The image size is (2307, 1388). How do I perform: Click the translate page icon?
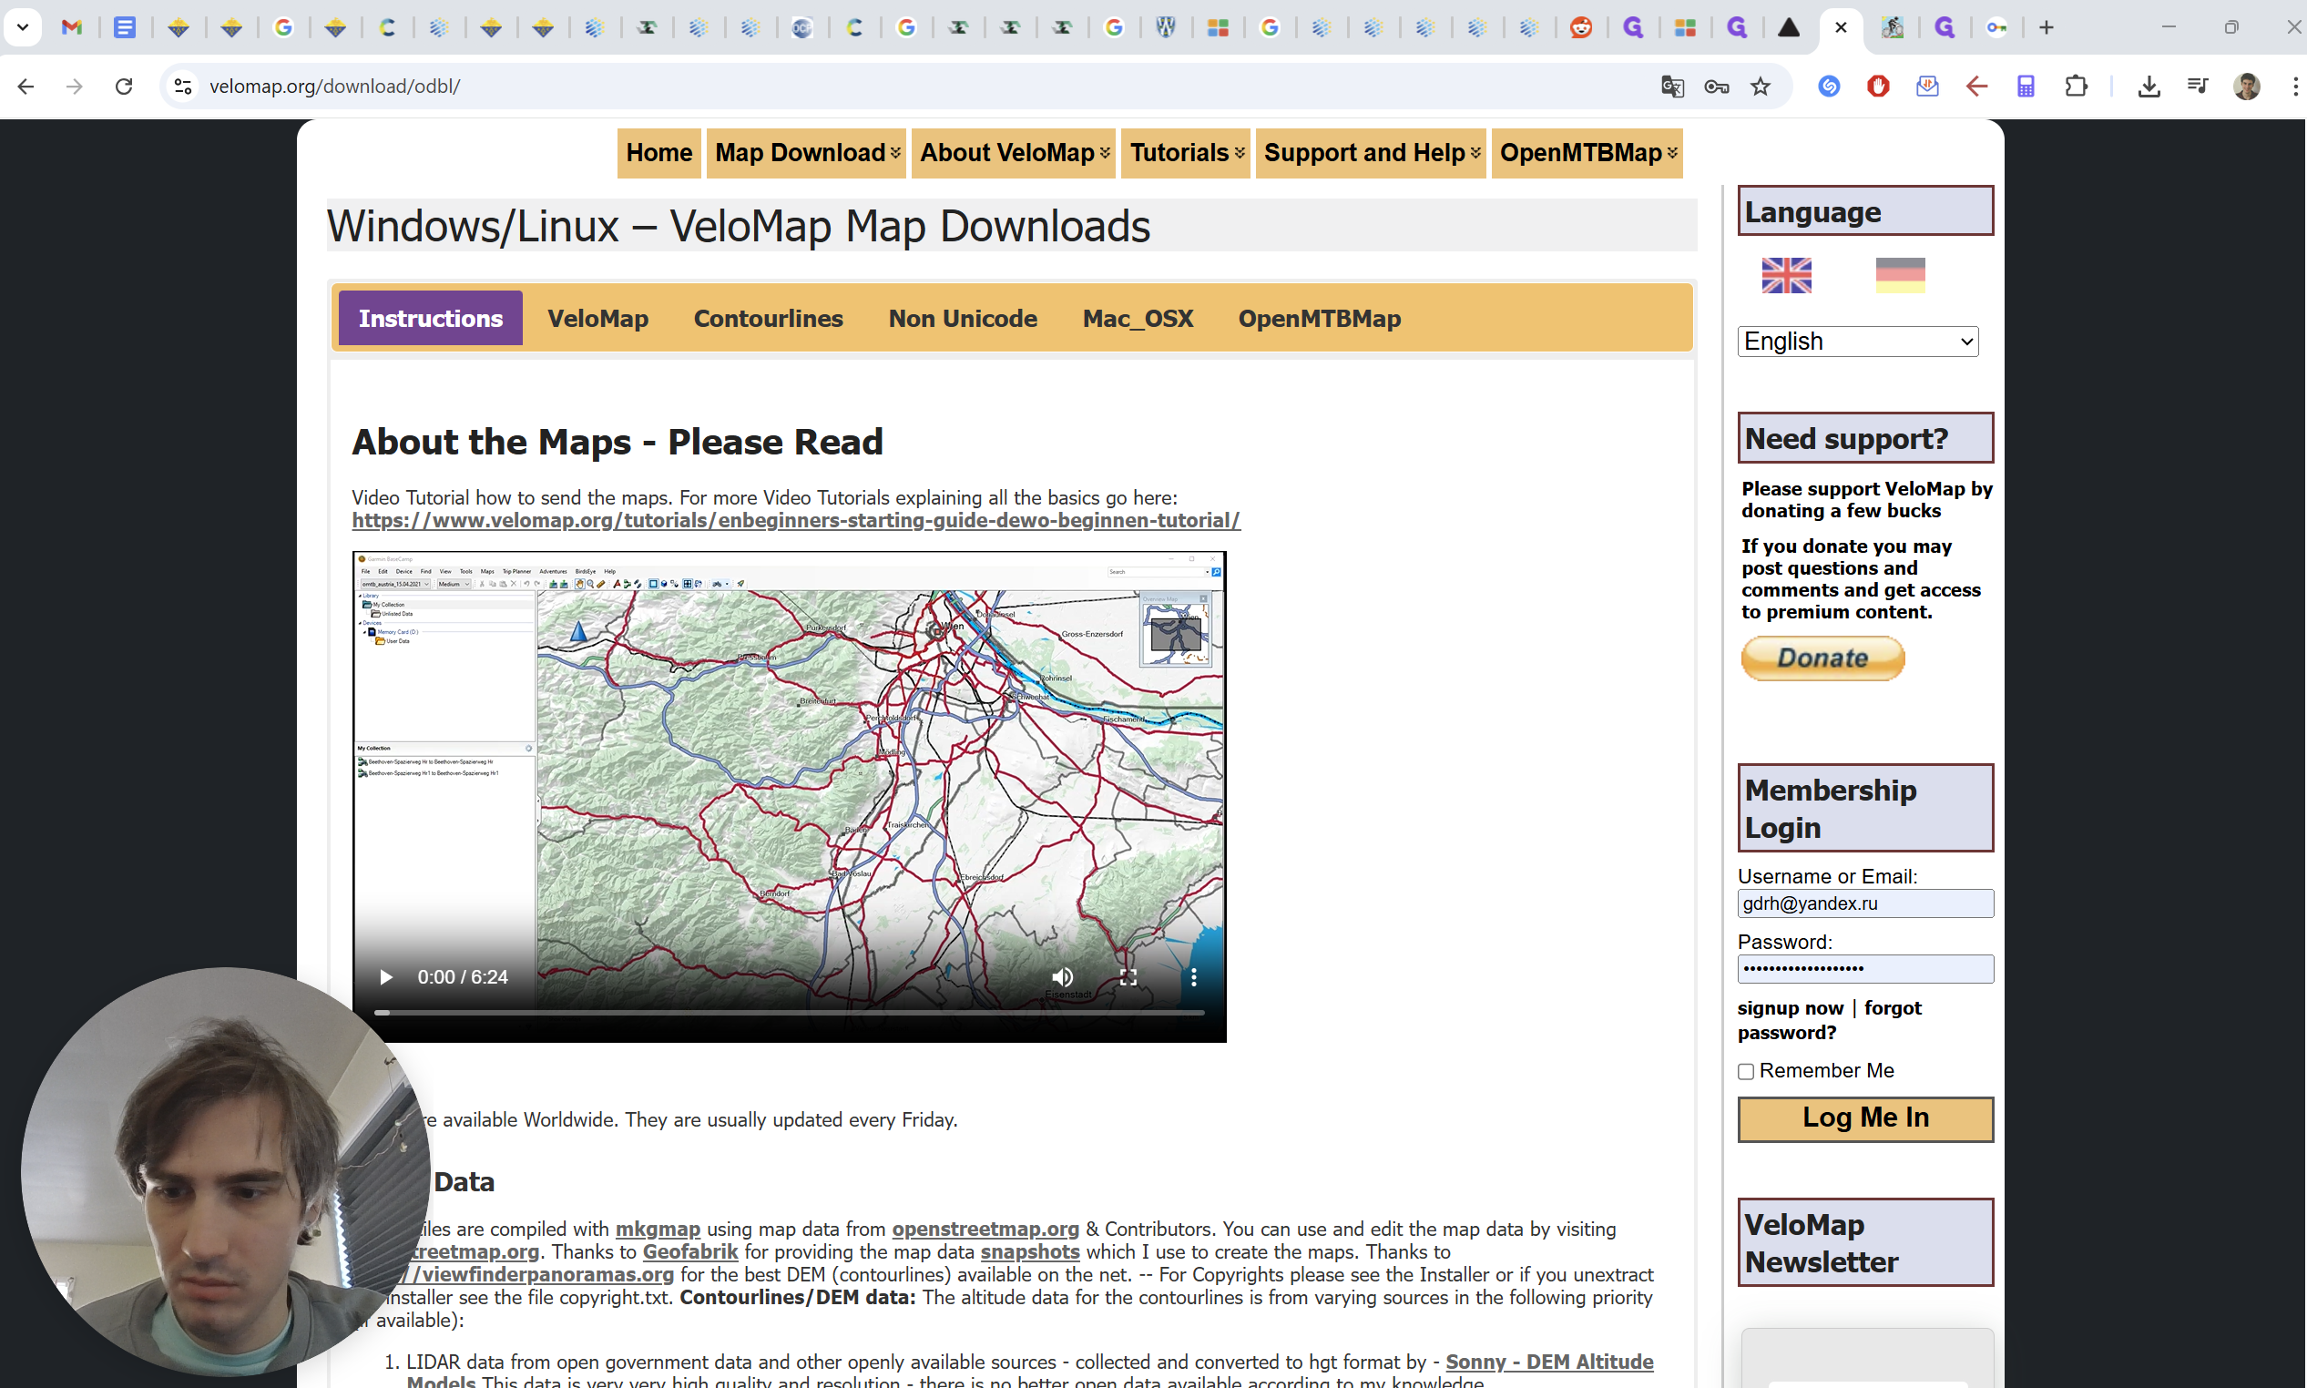point(1672,86)
